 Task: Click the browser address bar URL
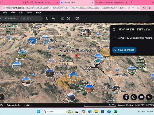click(x=66, y=8)
